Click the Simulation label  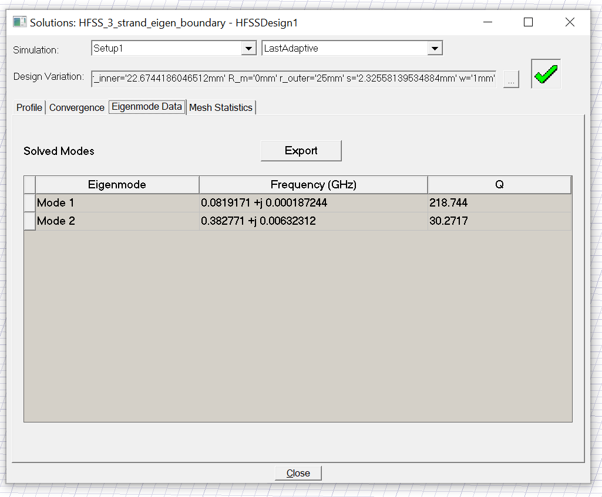[x=36, y=50]
